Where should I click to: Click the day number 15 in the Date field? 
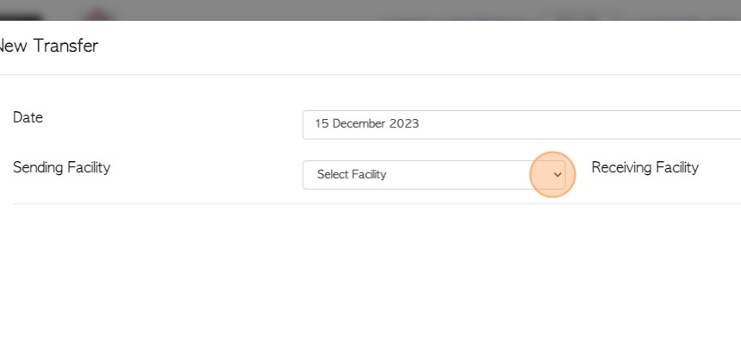pos(322,124)
